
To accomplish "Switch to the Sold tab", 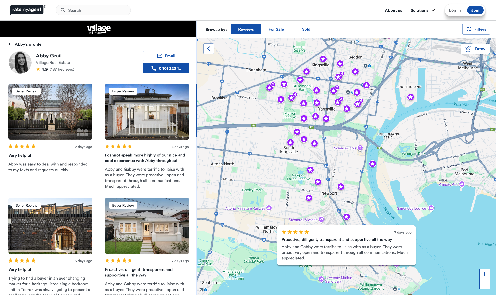I will [x=306, y=29].
